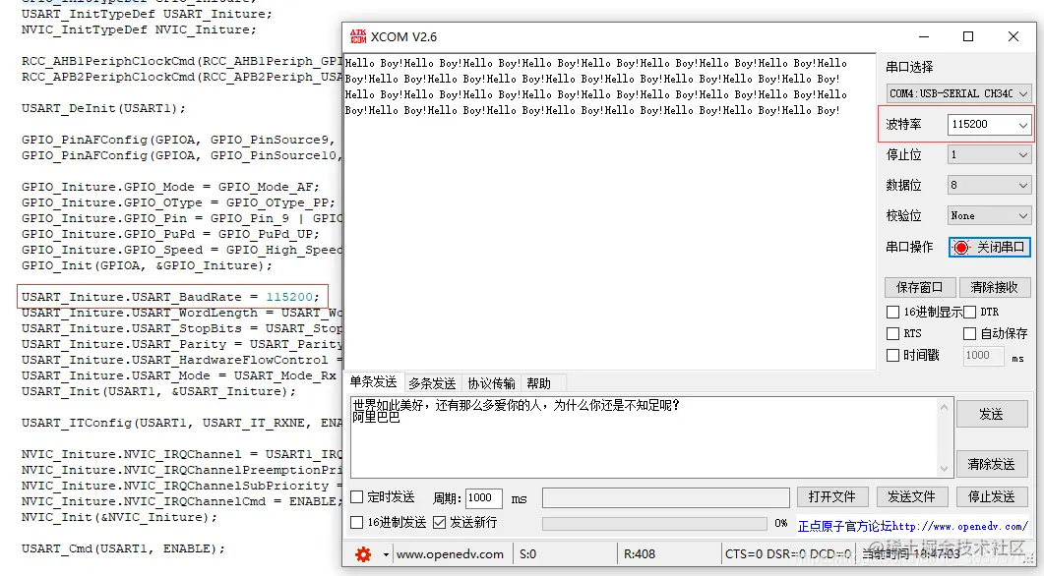Enable the 16进制显示 checkbox
Viewport: 1044px width, 576px height.
892,312
